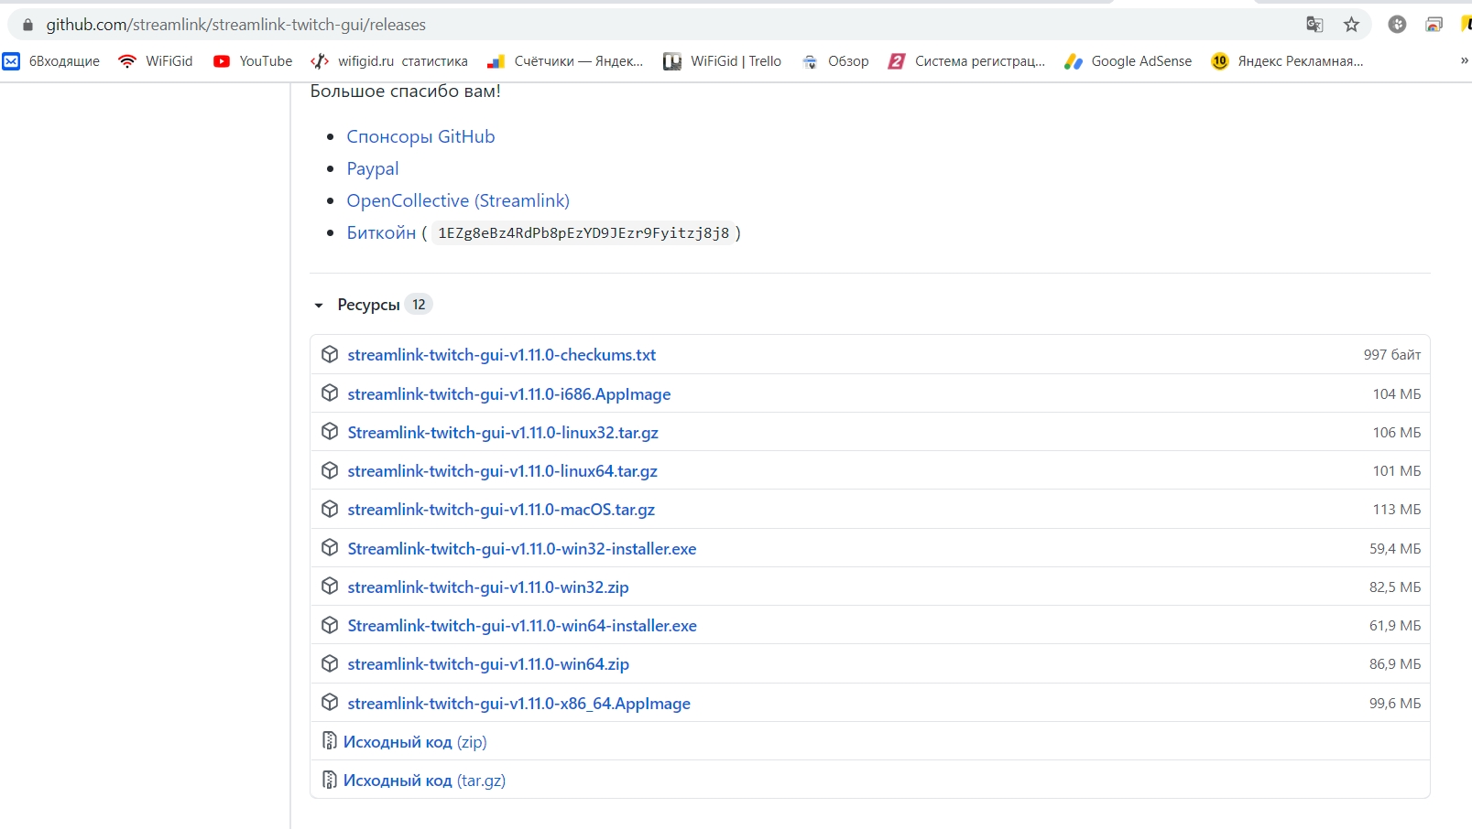Open wifigid.ru статистика bookmark

click(389, 61)
